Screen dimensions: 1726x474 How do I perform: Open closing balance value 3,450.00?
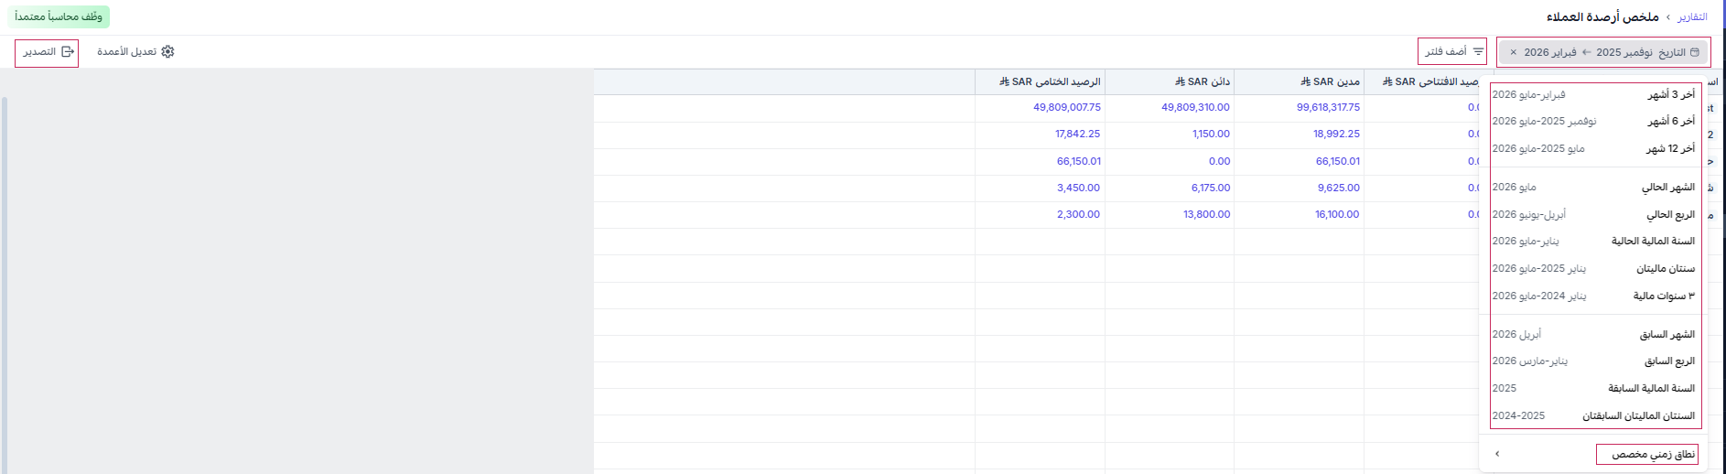pyautogui.click(x=1078, y=188)
